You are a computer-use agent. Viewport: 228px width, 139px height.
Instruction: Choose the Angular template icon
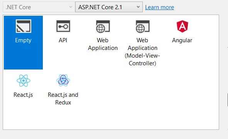pyautogui.click(x=182, y=26)
